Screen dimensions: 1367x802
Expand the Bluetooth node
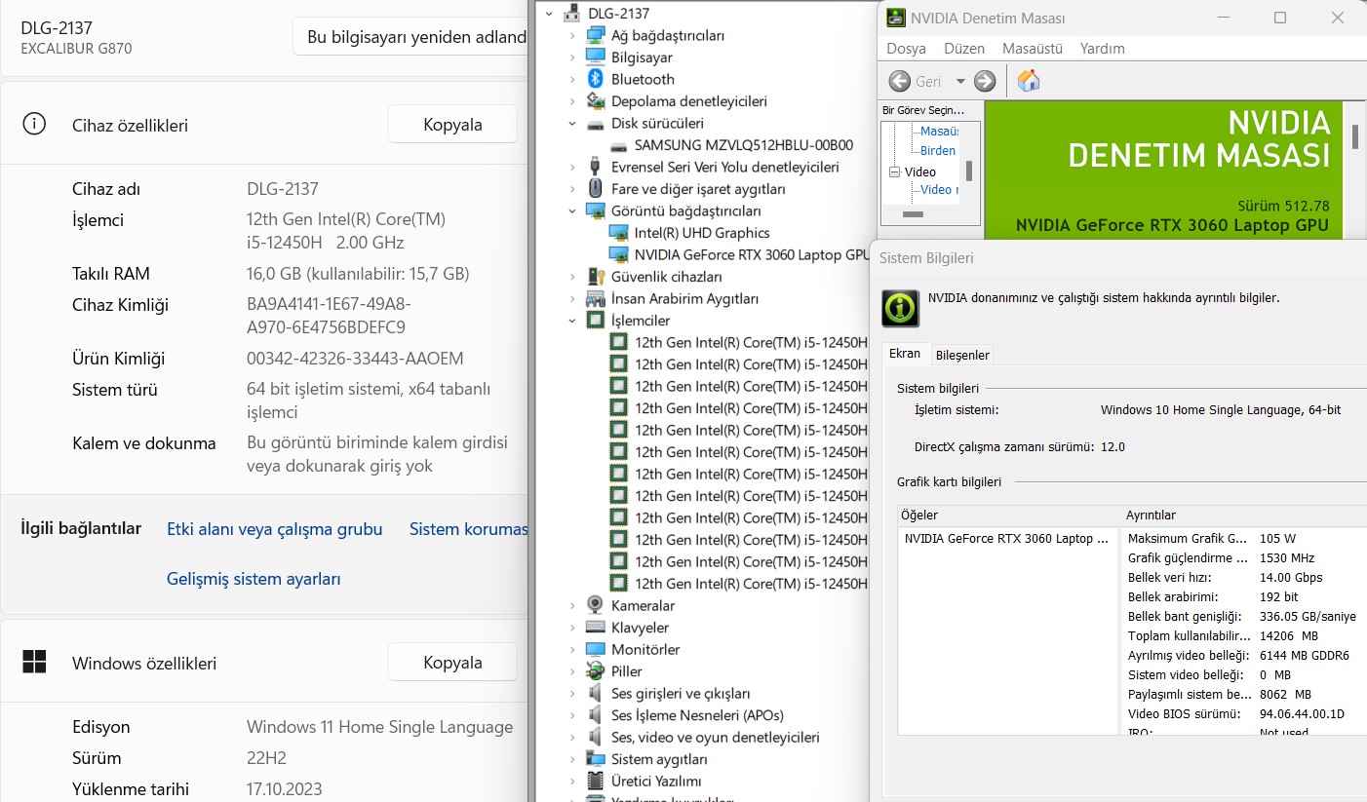[x=573, y=79]
